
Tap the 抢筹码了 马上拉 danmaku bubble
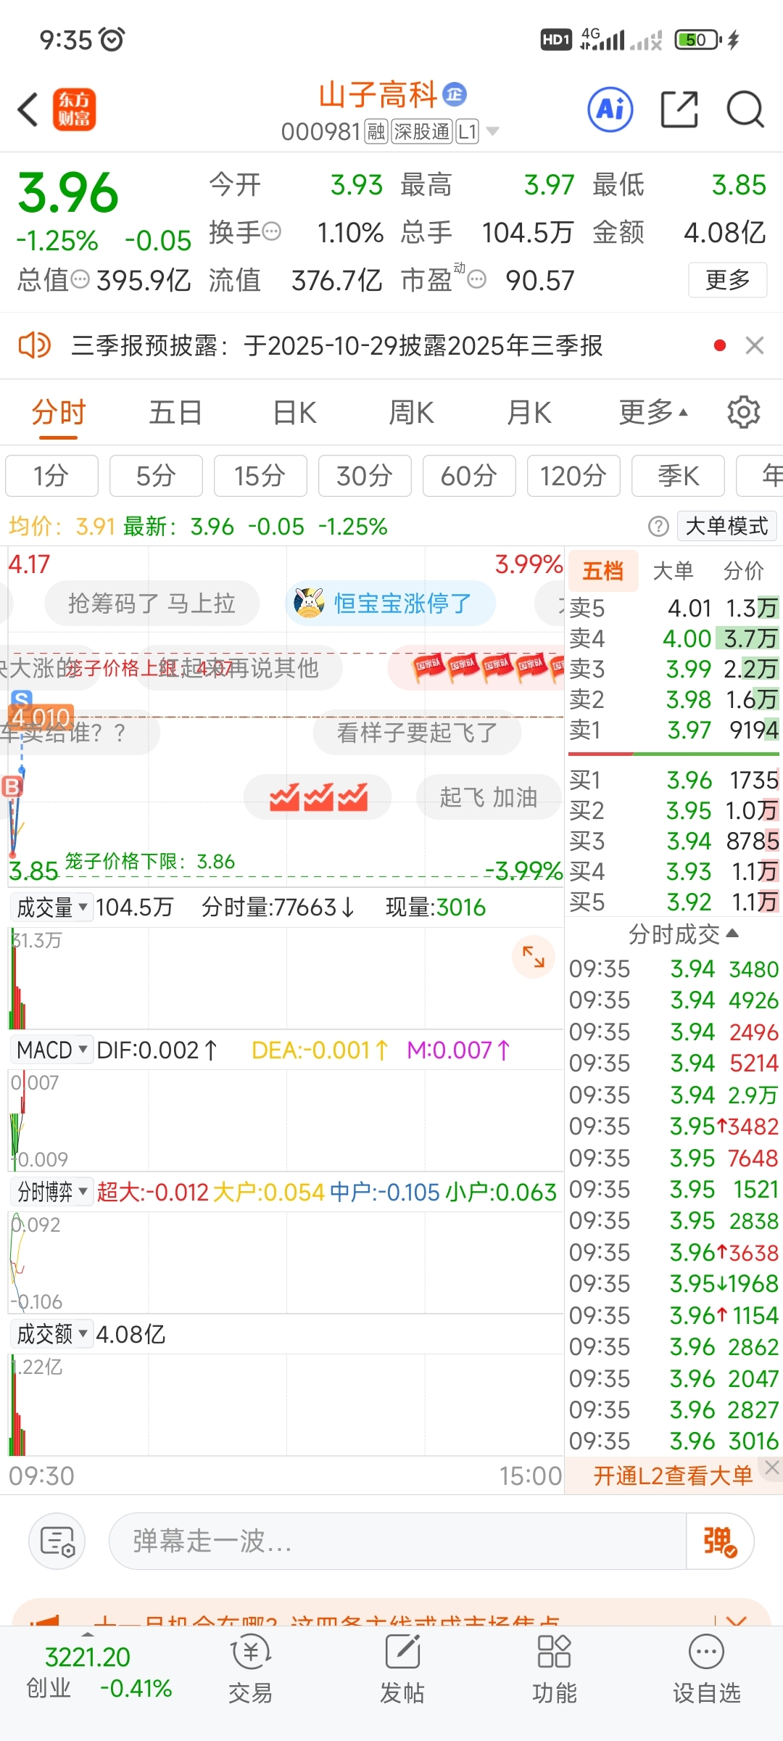point(152,603)
